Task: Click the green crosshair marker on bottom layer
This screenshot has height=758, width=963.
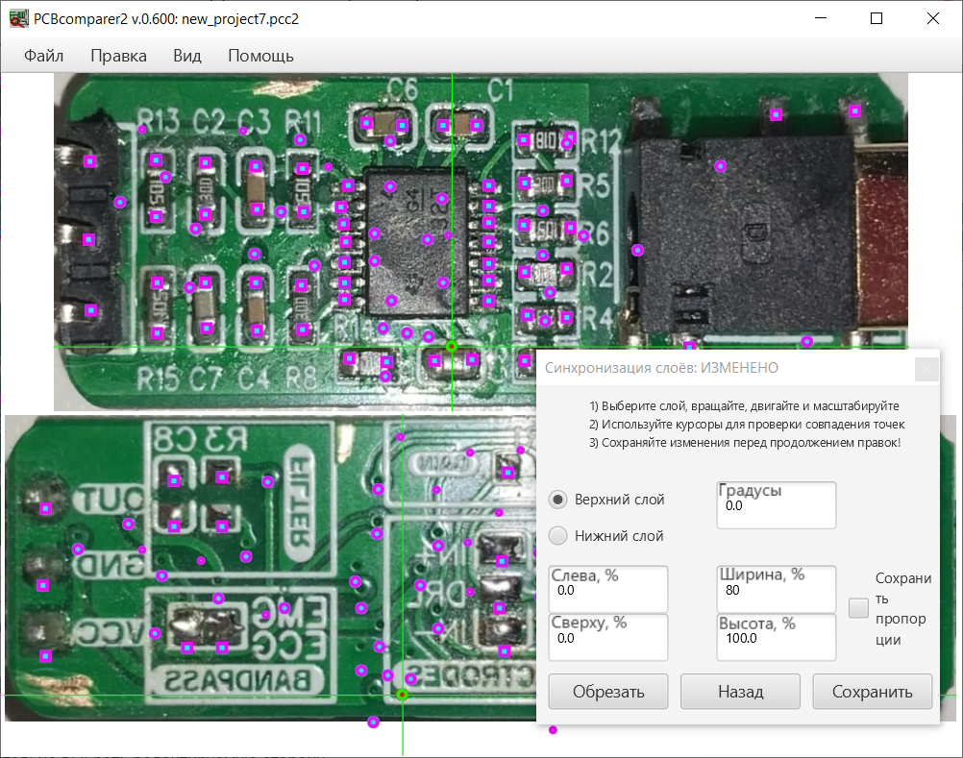Action: (x=403, y=695)
